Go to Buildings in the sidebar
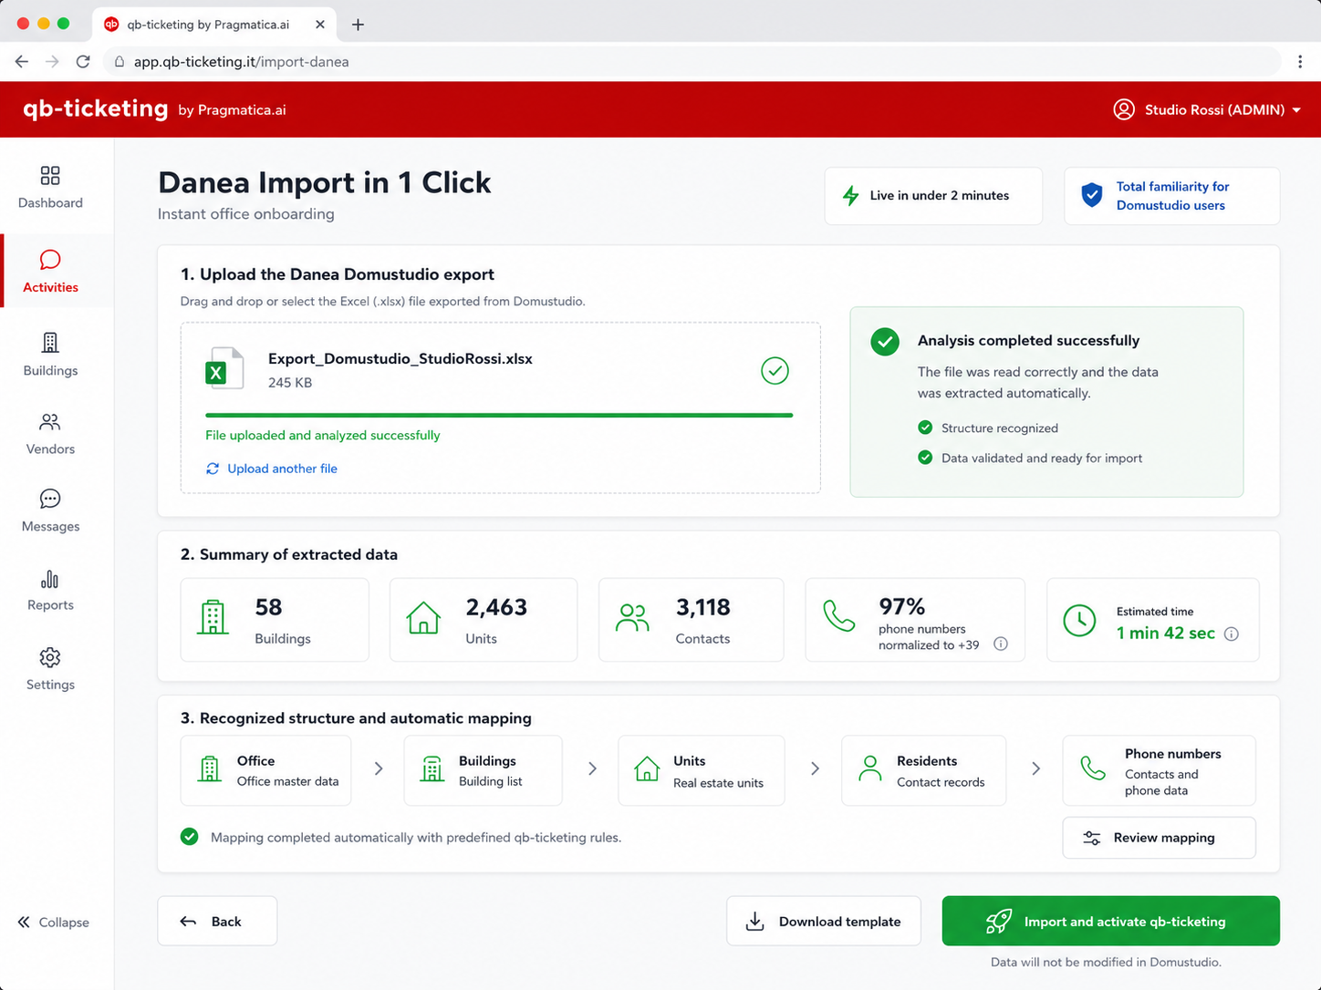 [50, 355]
